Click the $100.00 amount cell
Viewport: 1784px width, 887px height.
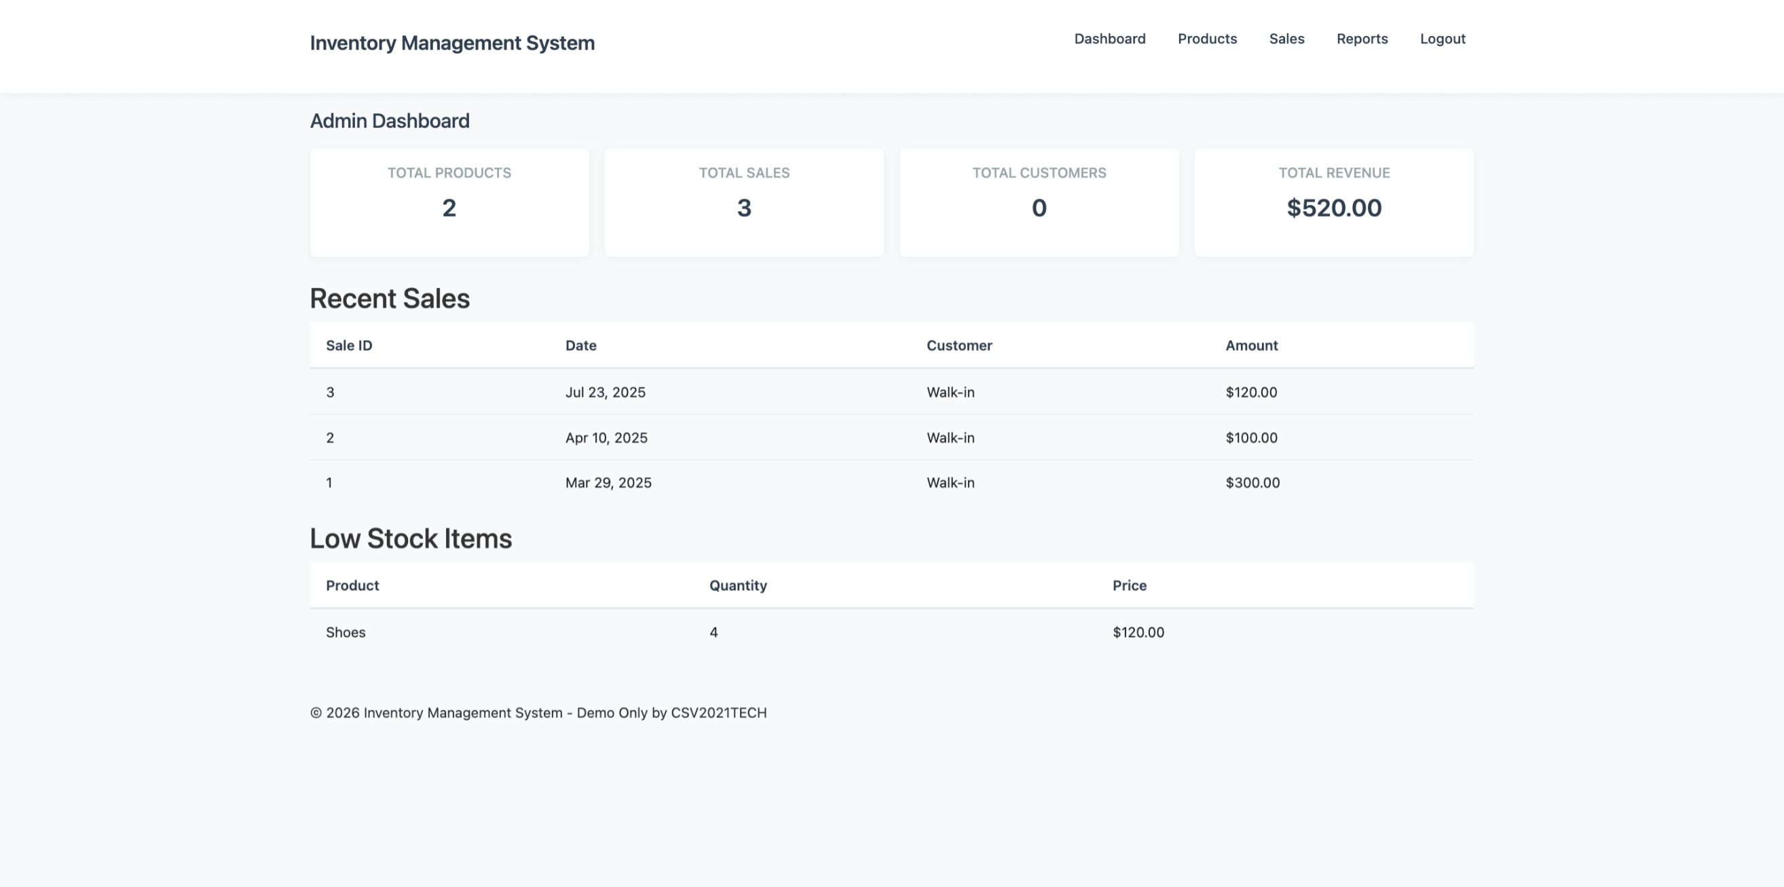click(x=1250, y=438)
